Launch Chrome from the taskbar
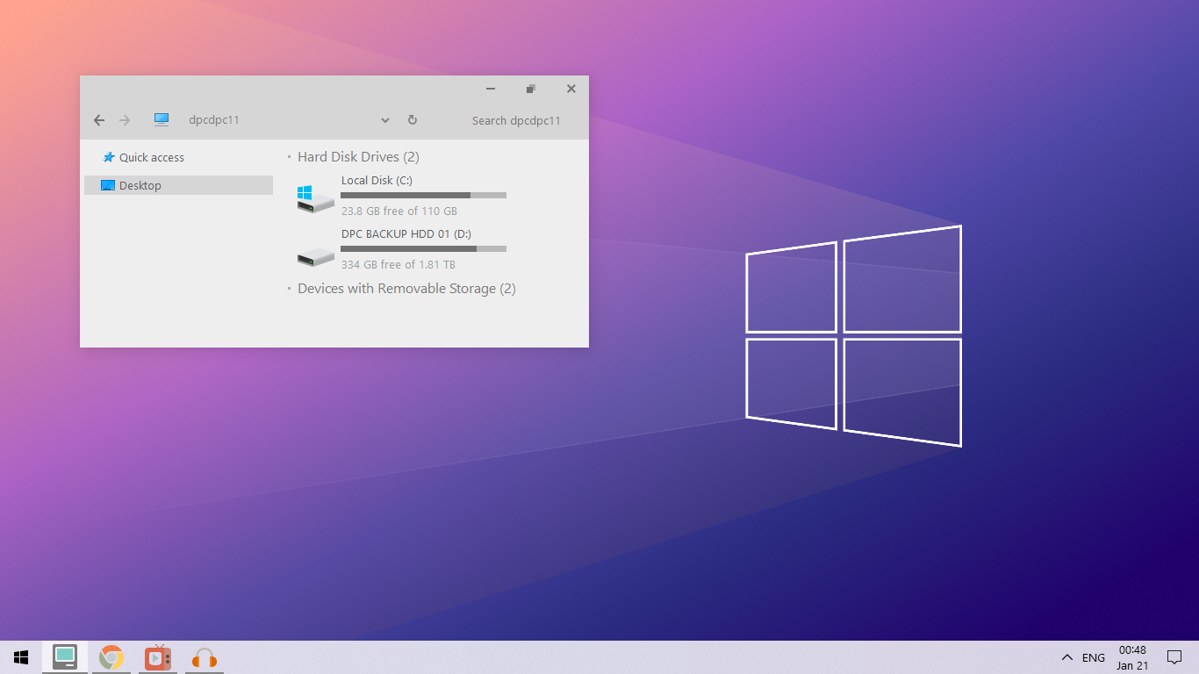The width and height of the screenshot is (1199, 674). pos(111,656)
